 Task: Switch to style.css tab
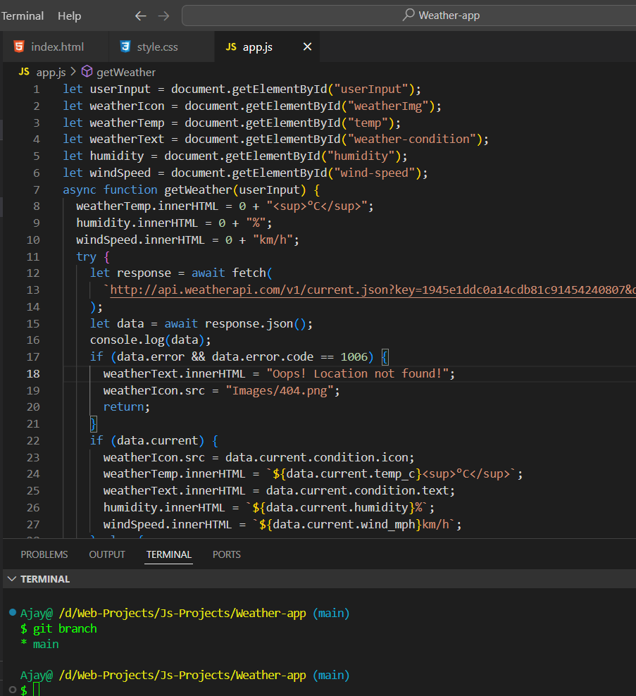pyautogui.click(x=161, y=46)
